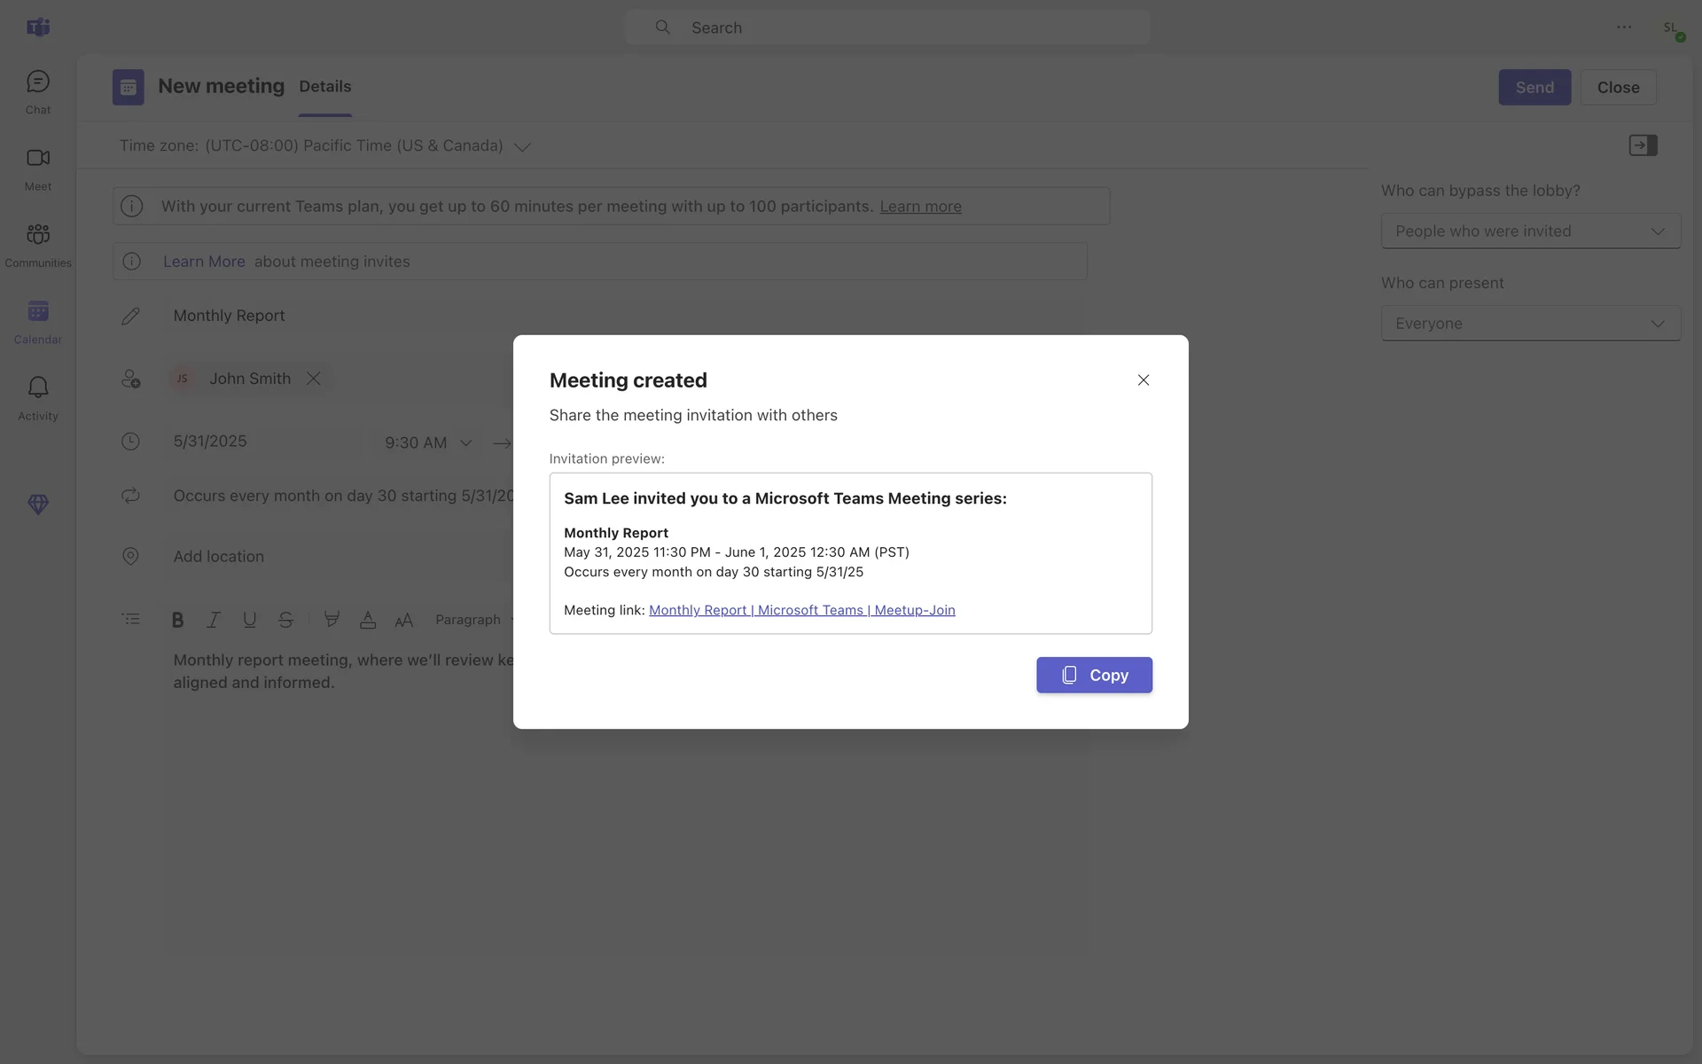
Task: Open lobby bypass dropdown
Action: [x=1530, y=231]
